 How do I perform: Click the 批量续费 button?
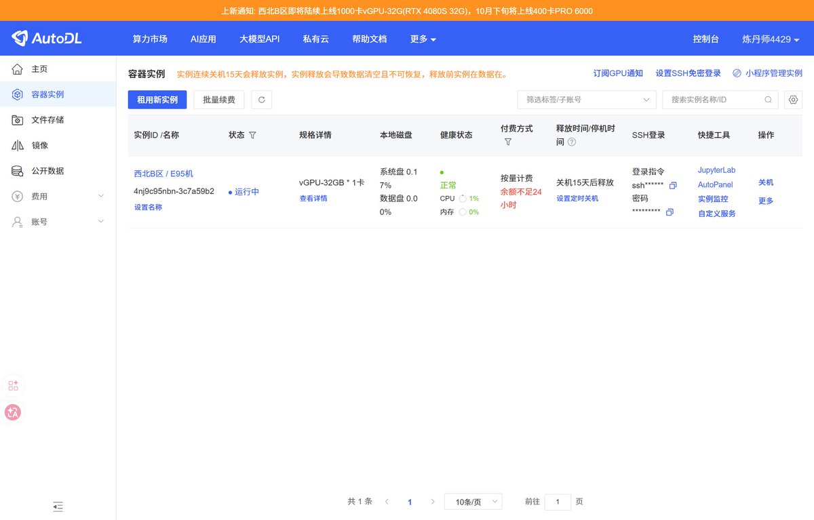(x=219, y=100)
